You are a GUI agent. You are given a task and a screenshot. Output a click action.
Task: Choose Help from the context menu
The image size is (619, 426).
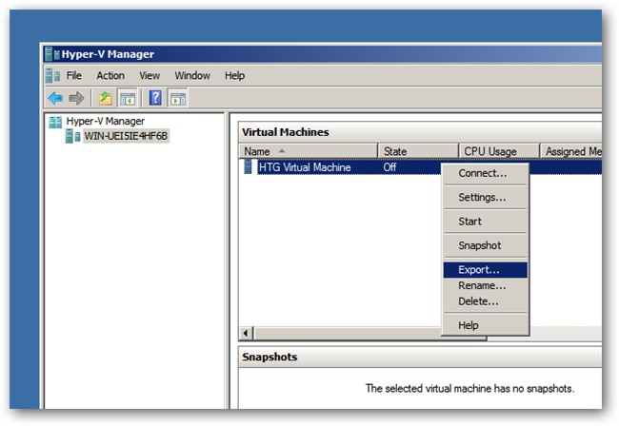(485, 325)
